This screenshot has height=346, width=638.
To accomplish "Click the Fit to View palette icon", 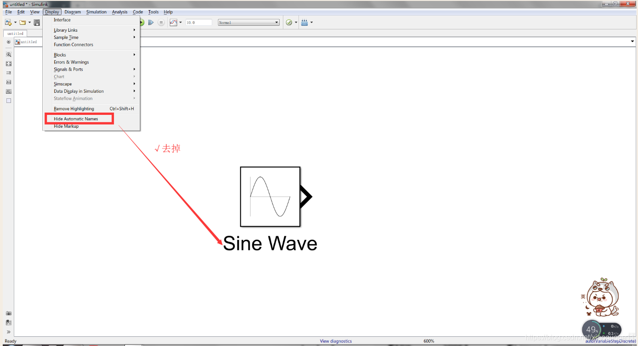I will click(9, 64).
